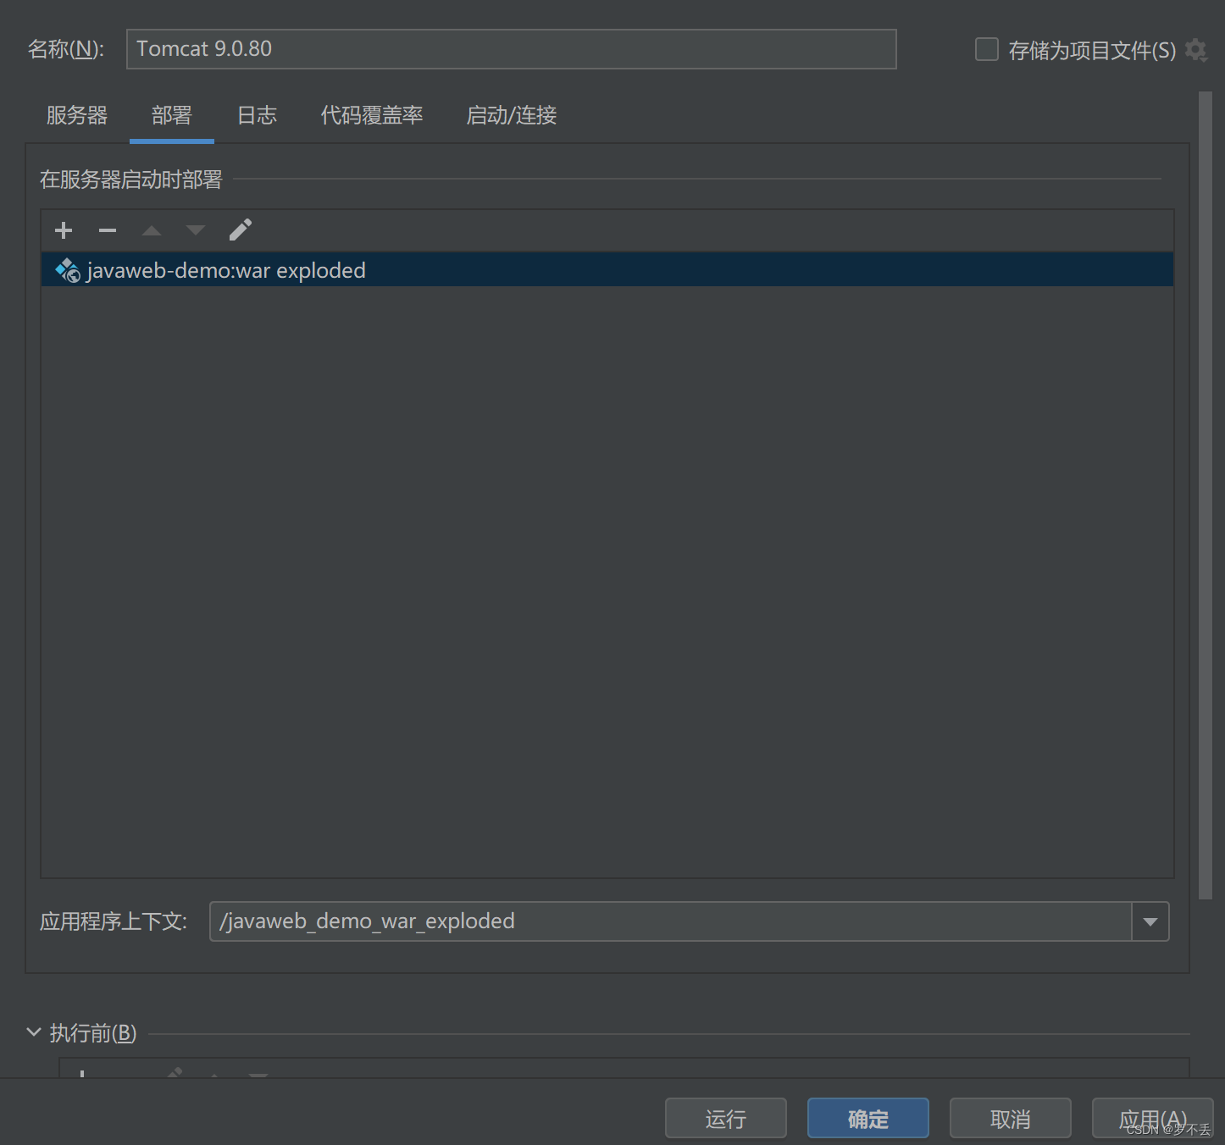
Task: Edit artifact with pencil icon
Action: 241,230
